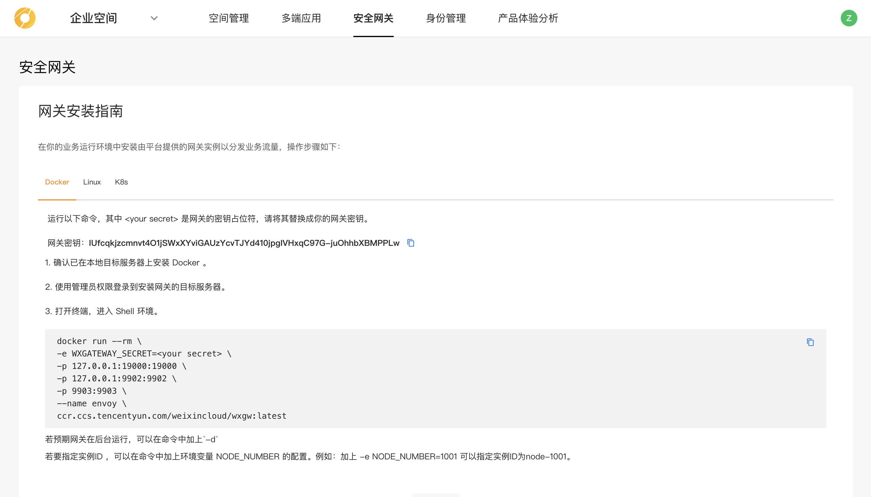Click the orange platform logo icon

[25, 18]
